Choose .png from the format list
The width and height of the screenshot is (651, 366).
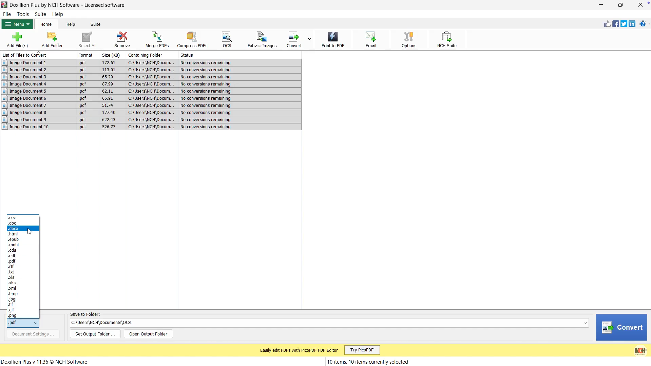pos(23,315)
